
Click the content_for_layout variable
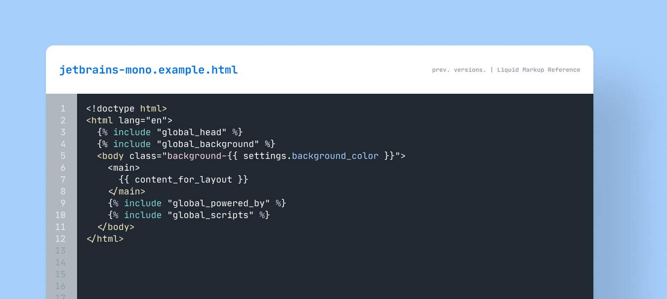point(183,180)
